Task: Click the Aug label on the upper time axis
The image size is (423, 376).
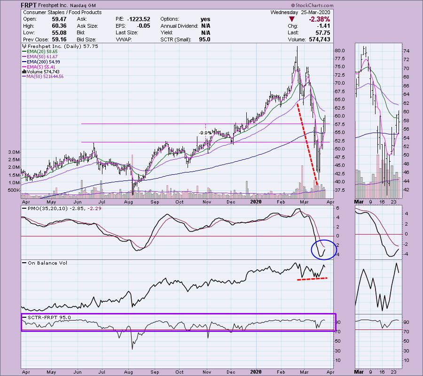Action: (128, 202)
